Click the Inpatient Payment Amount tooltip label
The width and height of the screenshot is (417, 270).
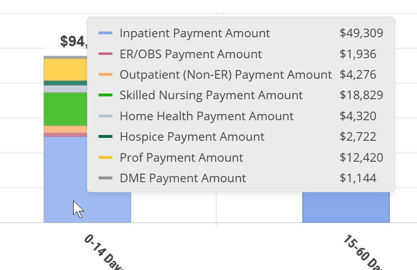coord(195,33)
